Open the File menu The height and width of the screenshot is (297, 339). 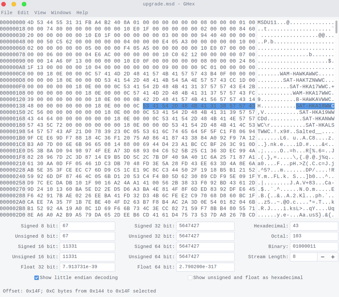pos(7,13)
